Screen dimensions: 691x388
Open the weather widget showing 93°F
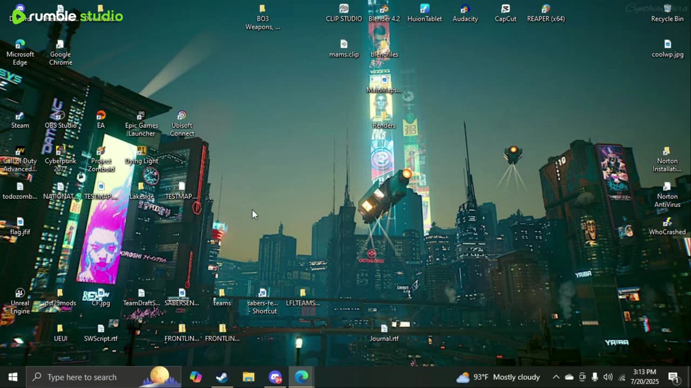498,377
